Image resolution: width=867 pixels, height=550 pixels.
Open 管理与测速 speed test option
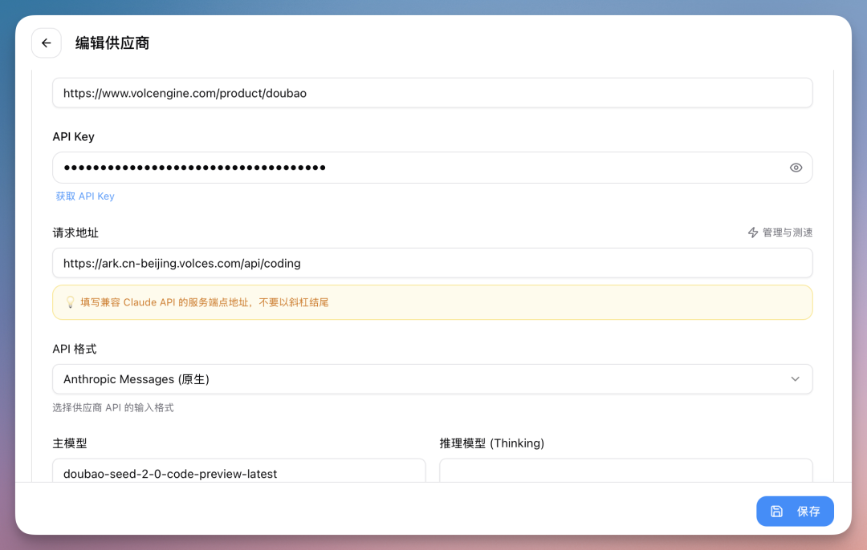tap(780, 233)
